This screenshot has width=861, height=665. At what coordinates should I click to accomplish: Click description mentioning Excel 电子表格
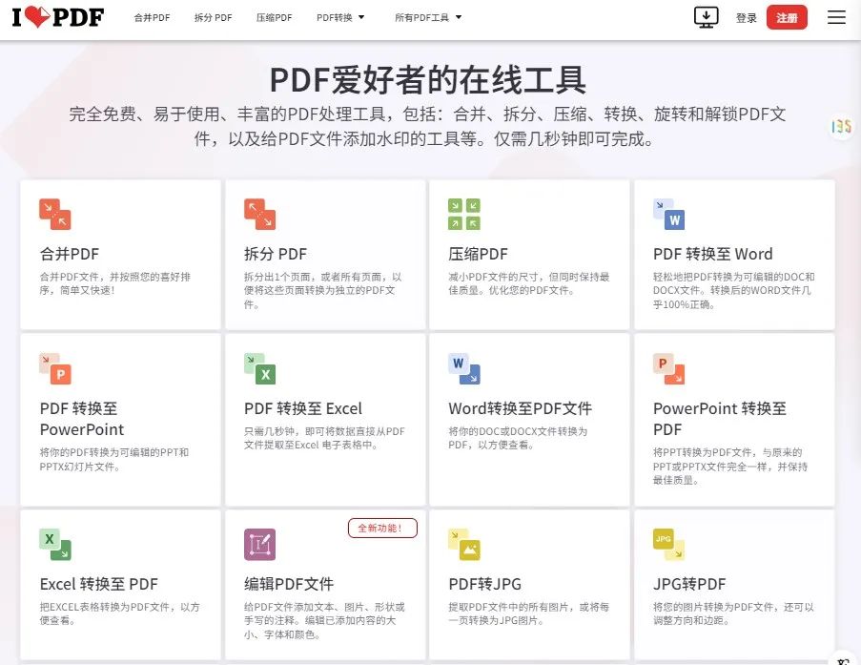coord(324,438)
